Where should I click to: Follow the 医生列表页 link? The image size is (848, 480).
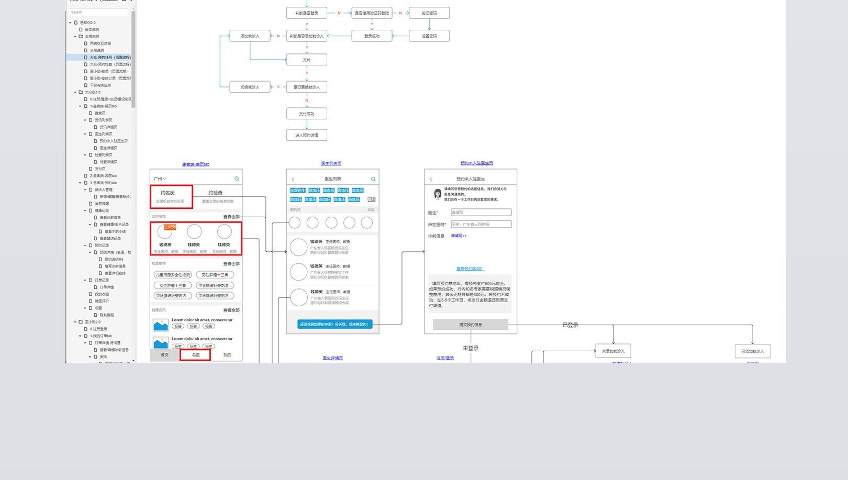coord(331,163)
